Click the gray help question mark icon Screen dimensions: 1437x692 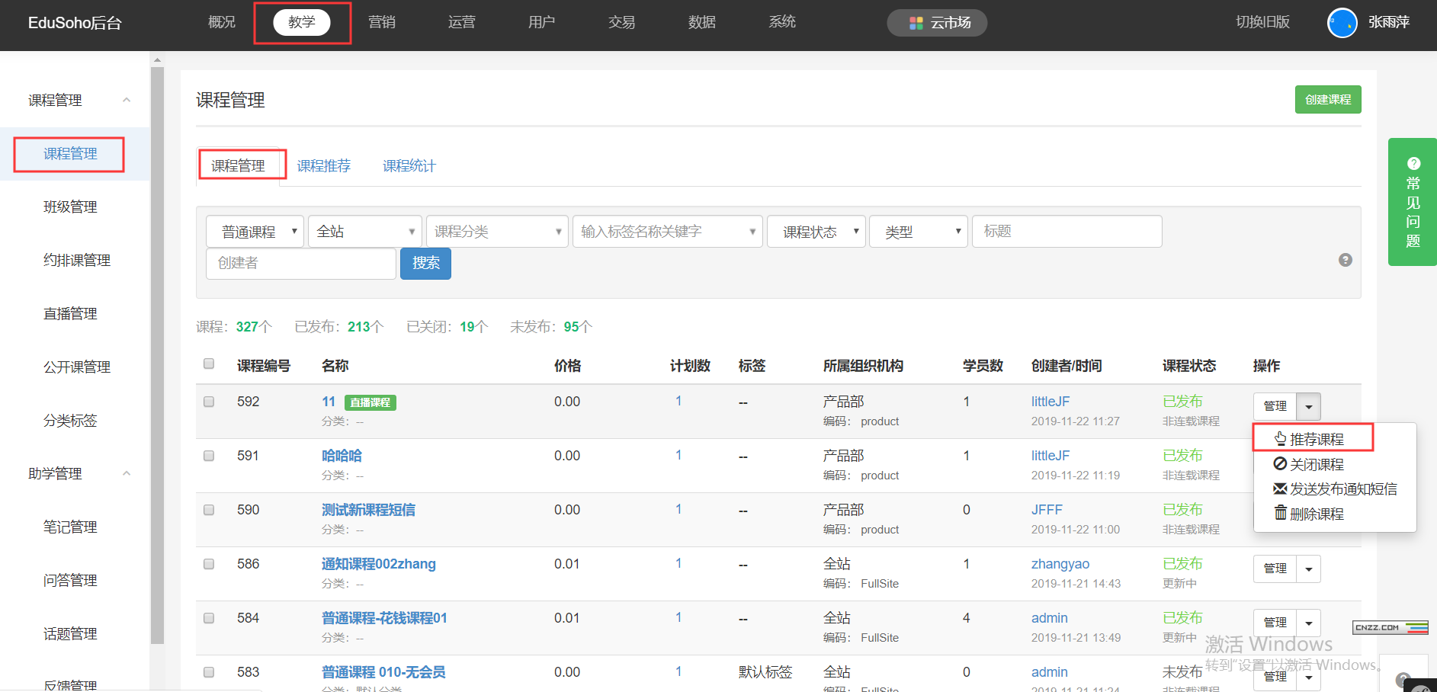coord(1346,260)
